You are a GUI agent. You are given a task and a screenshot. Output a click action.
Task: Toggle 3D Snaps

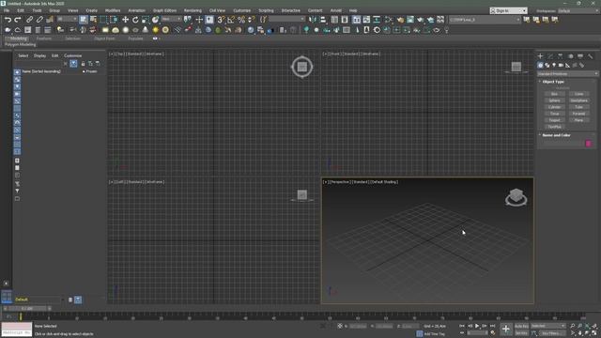point(222,20)
